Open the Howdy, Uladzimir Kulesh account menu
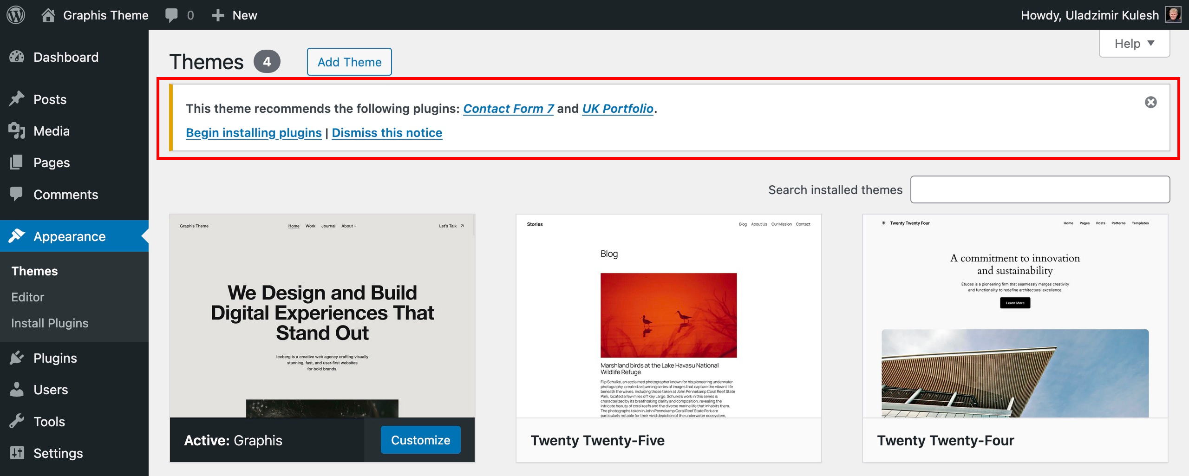 pos(1089,15)
